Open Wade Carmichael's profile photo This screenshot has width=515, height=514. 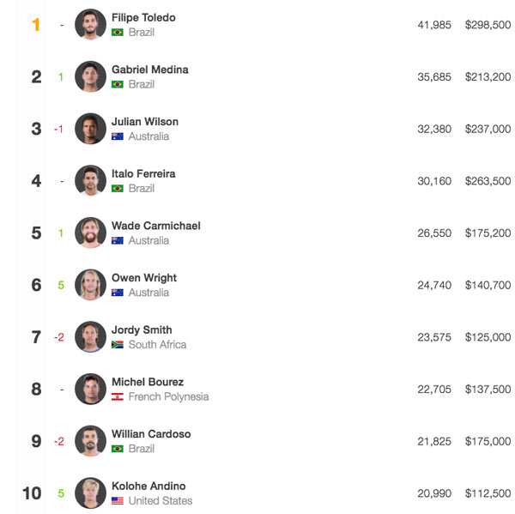(x=90, y=233)
